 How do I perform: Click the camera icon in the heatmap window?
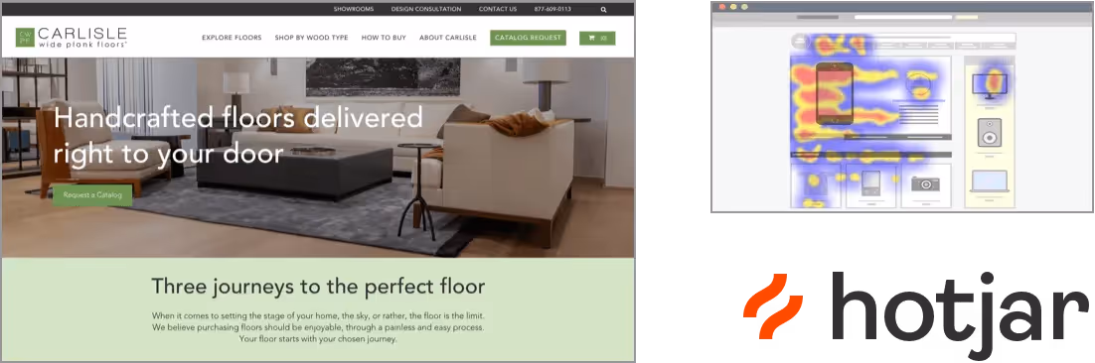tap(925, 183)
